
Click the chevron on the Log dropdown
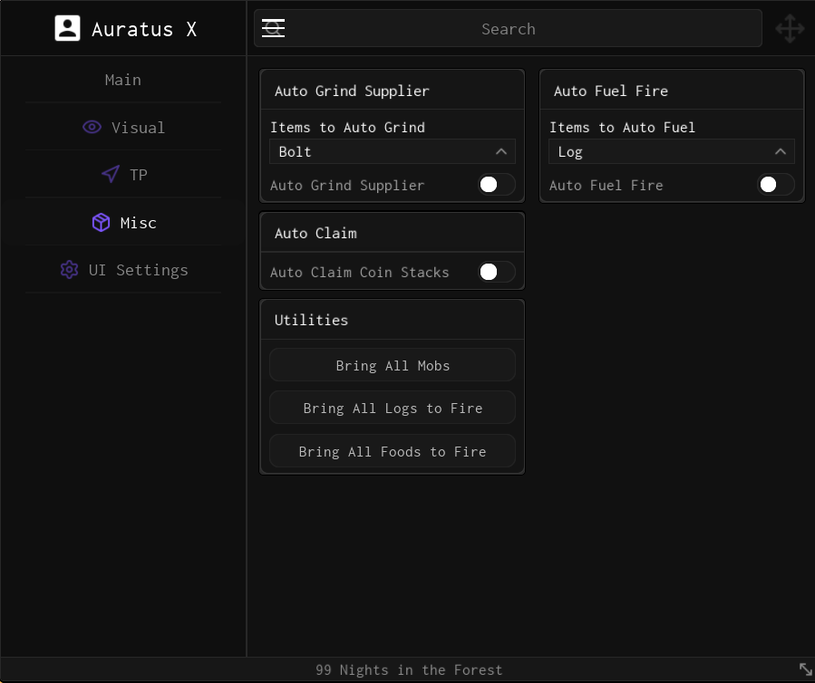pyautogui.click(x=780, y=152)
